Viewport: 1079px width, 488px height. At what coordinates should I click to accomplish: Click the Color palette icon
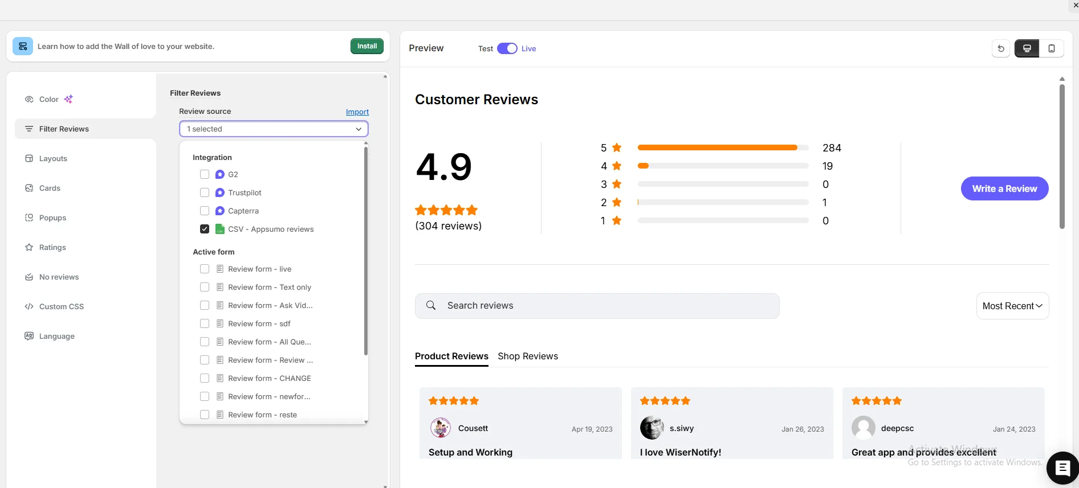(x=29, y=99)
